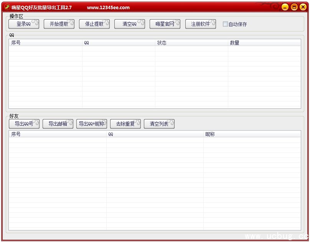Screen dimensions: 310x242
Task: Sort by 状态 column header
Action: (191, 43)
